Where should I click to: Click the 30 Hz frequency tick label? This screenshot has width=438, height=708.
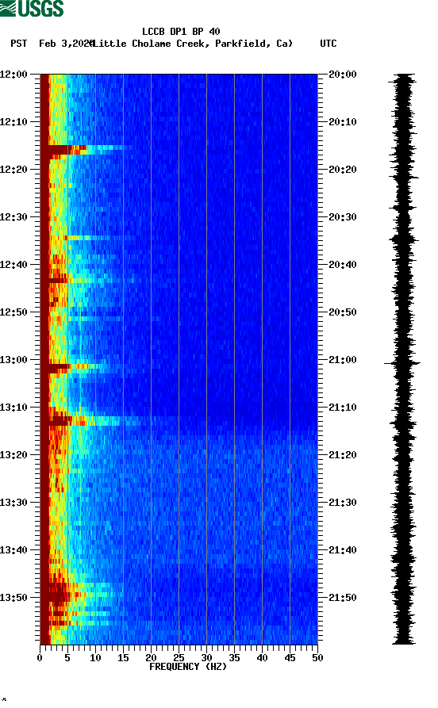tap(206, 658)
